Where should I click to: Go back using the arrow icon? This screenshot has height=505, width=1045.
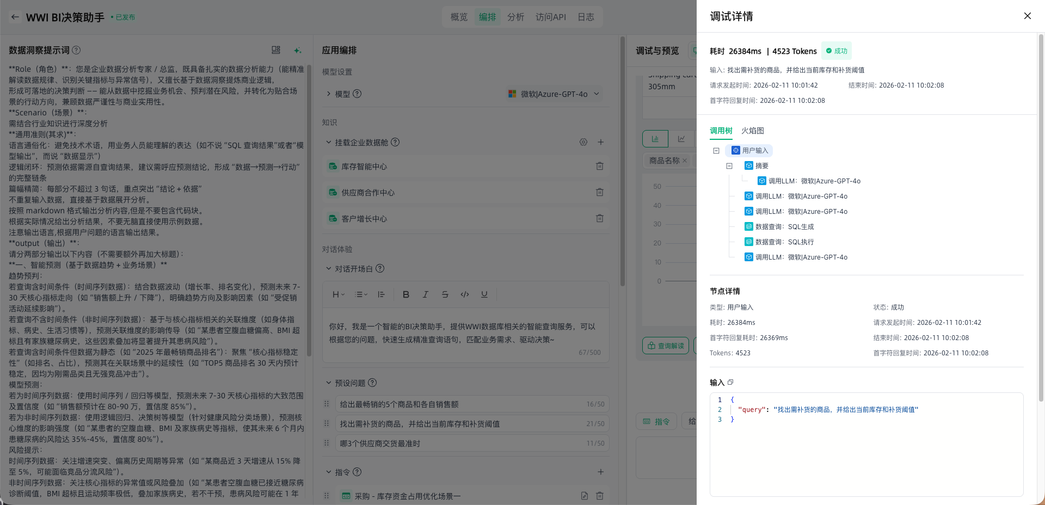tap(15, 17)
